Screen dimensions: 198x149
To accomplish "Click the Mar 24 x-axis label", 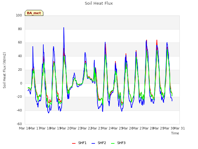I will coord(107,128).
